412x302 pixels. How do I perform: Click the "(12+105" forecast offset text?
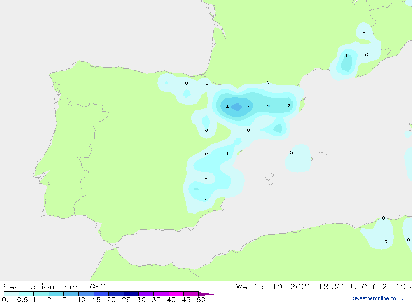click(392, 287)
